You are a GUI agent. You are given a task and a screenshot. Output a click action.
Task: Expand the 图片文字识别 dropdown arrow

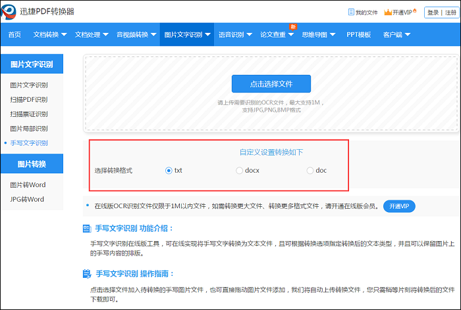[207, 35]
